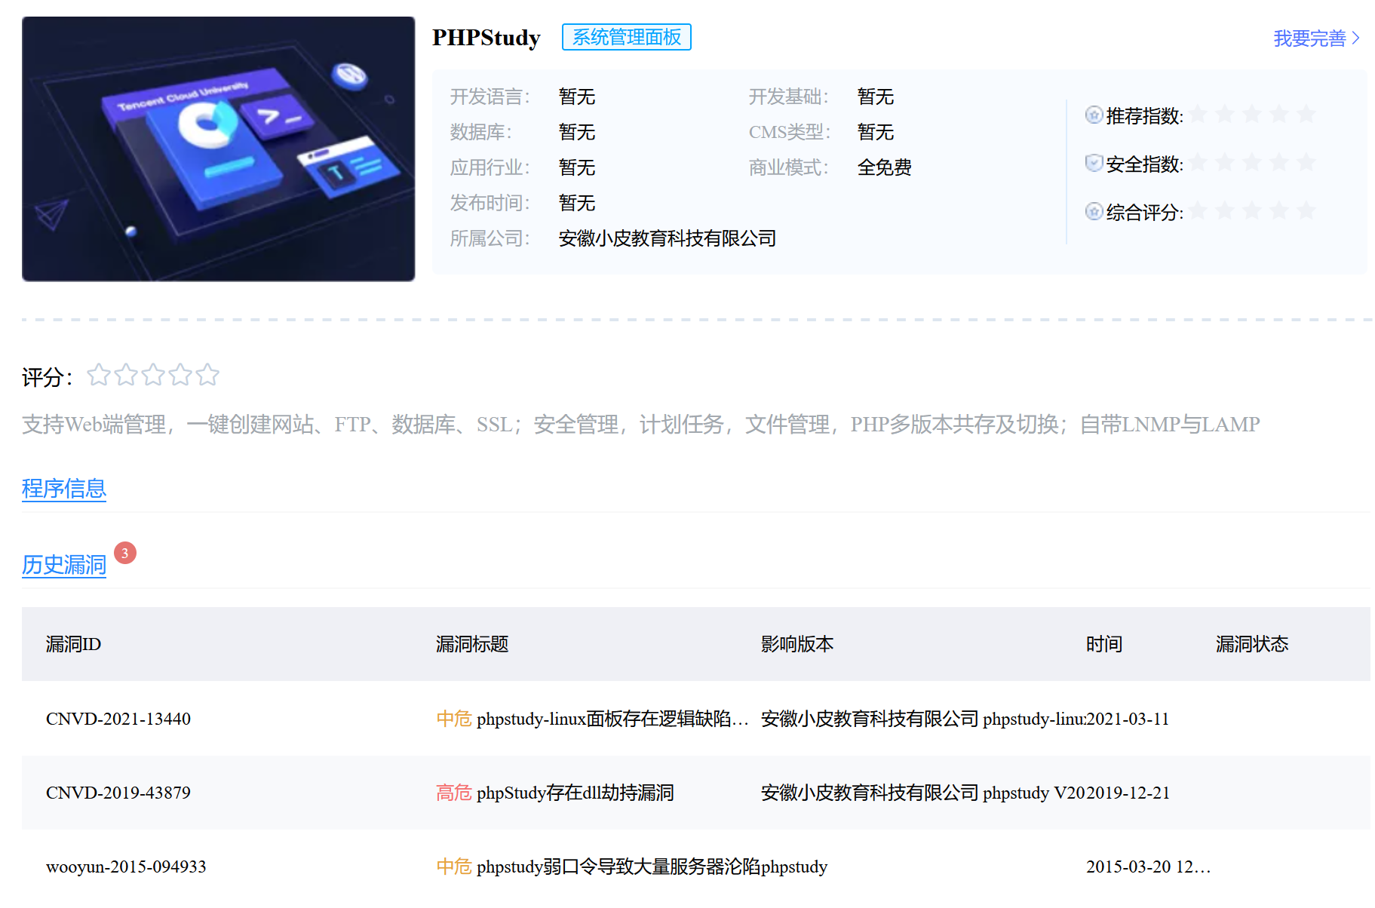The width and height of the screenshot is (1375, 908).
Task: Open the 程序信息 tab
Action: click(64, 489)
